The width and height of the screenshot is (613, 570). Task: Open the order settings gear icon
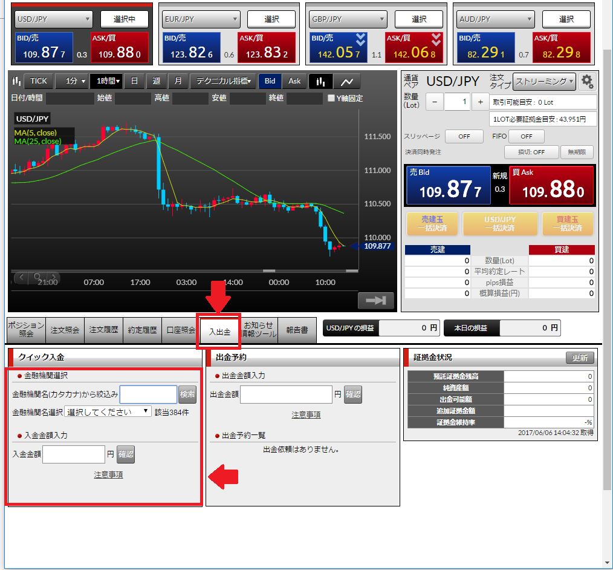[587, 81]
